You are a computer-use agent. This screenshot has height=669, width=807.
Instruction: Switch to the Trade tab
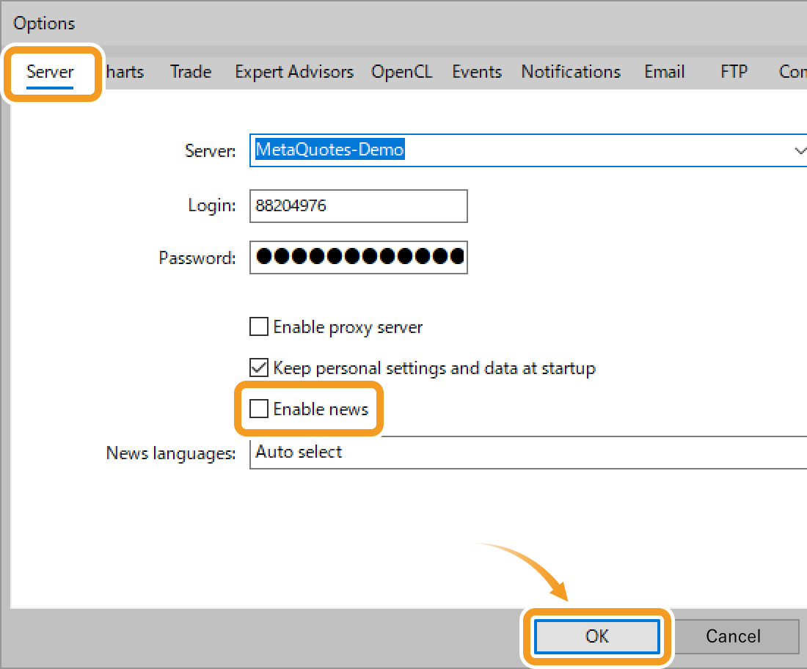(191, 72)
